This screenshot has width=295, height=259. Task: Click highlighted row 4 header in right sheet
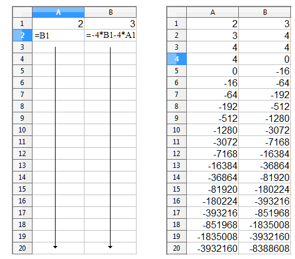coord(177,59)
